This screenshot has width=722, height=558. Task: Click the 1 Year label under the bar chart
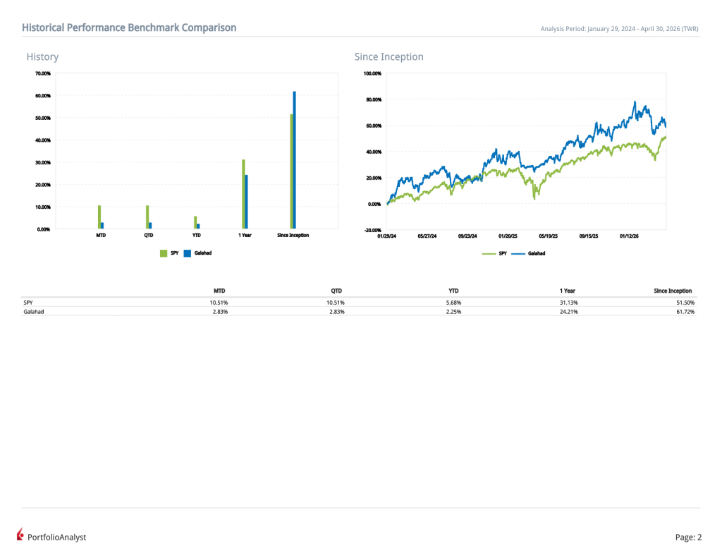coord(245,235)
